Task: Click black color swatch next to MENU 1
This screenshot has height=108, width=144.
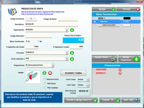Action: [x=127, y=18]
